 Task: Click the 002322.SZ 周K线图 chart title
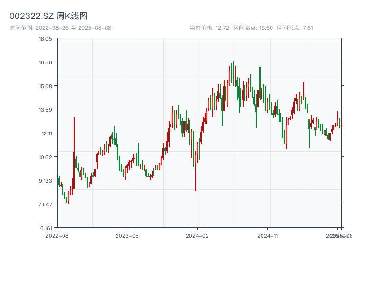click(48, 17)
